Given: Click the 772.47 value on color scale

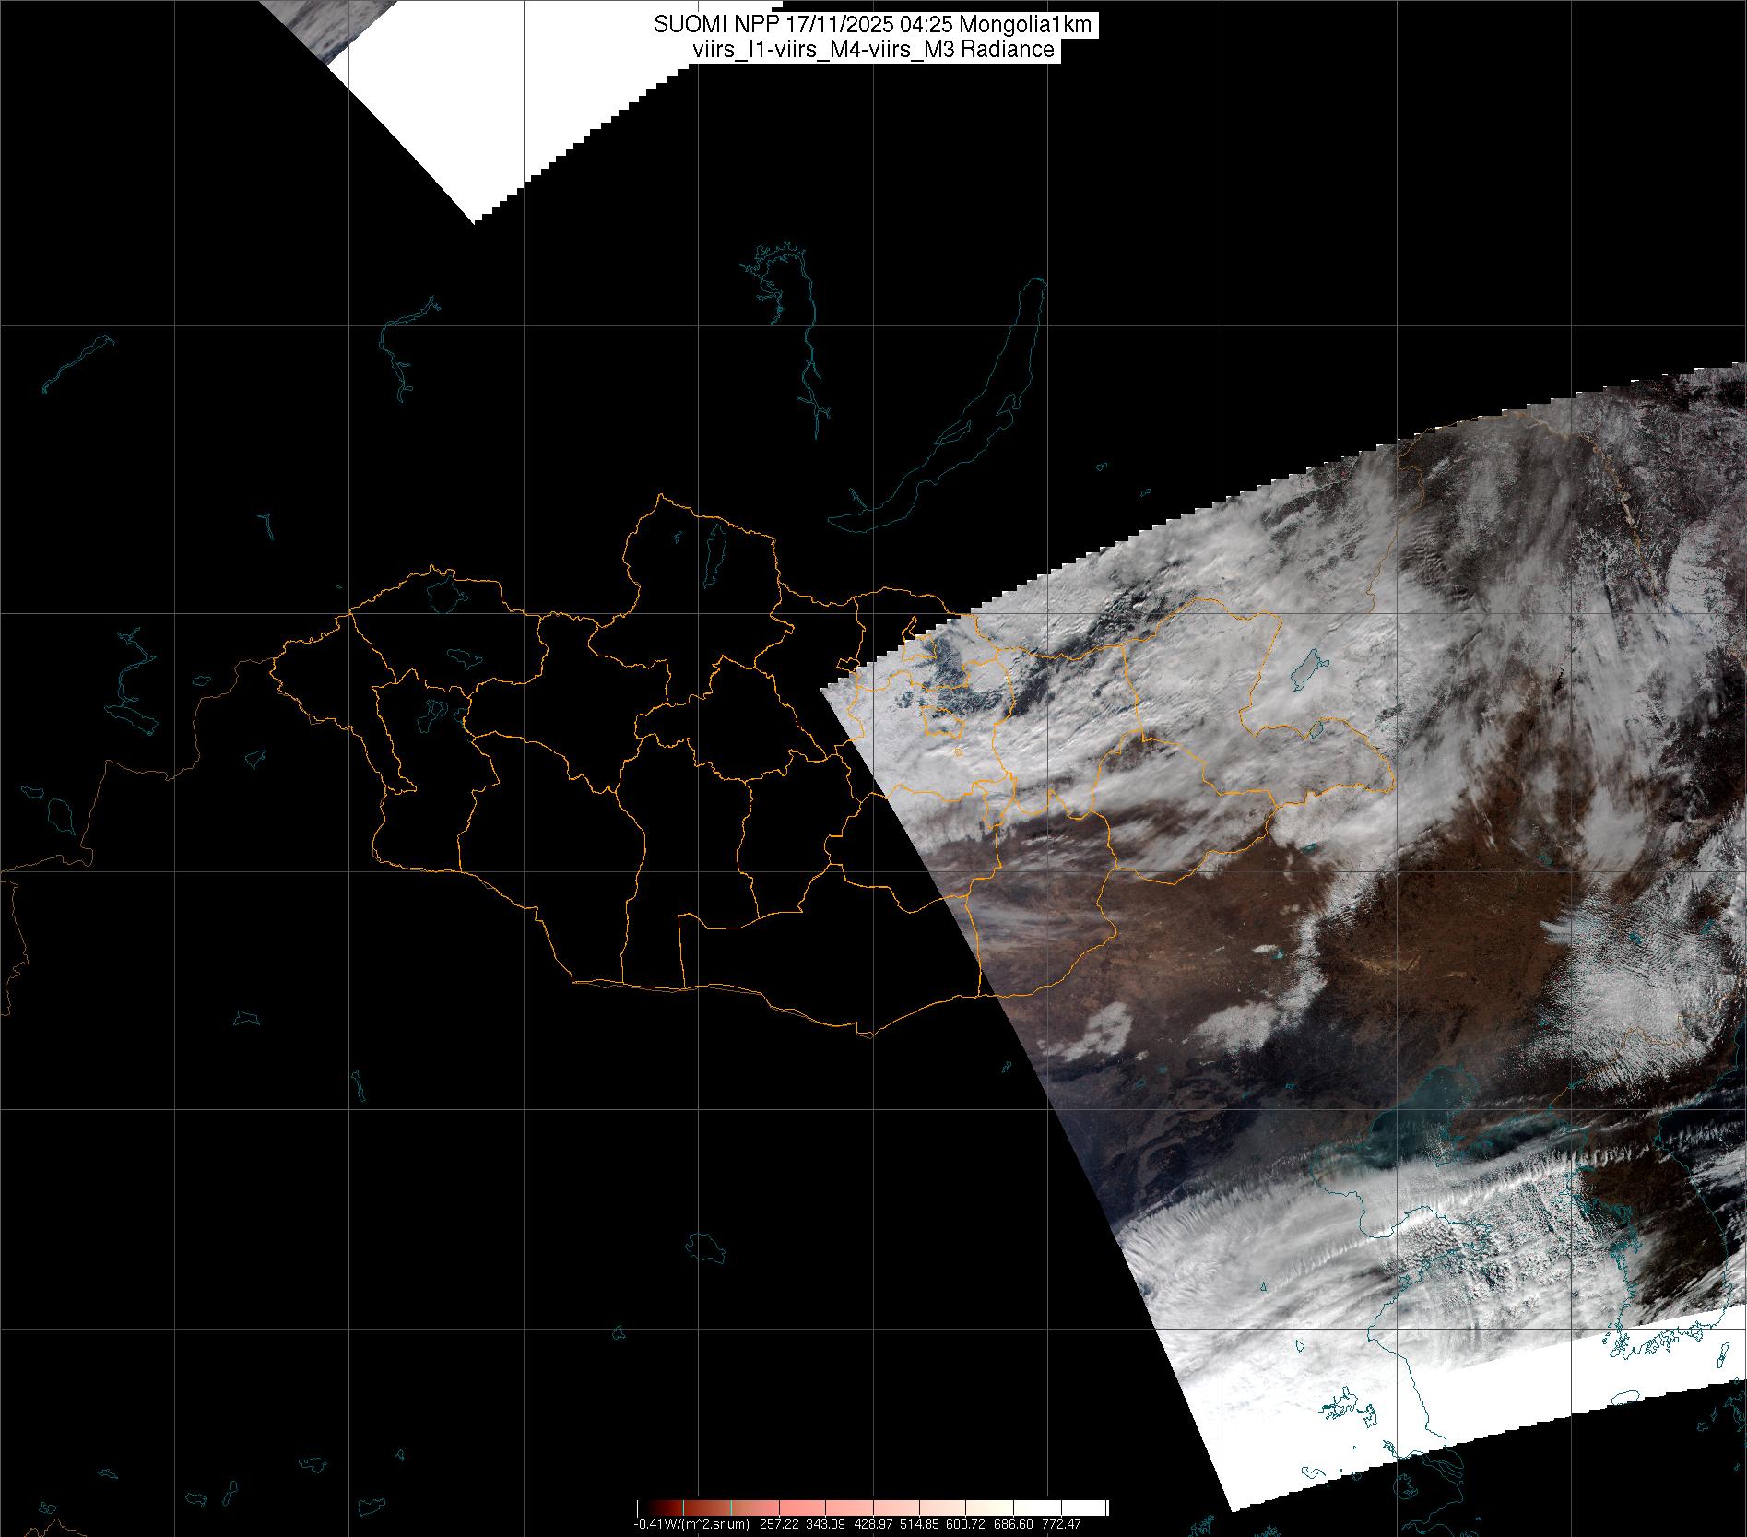Looking at the screenshot, I should [x=1061, y=1525].
